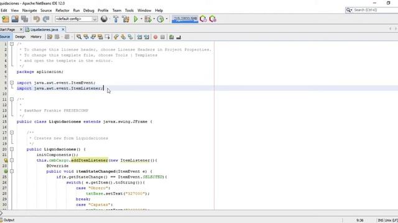Open the Output window button
This screenshot has width=398, height=223.
[x=7, y=221]
